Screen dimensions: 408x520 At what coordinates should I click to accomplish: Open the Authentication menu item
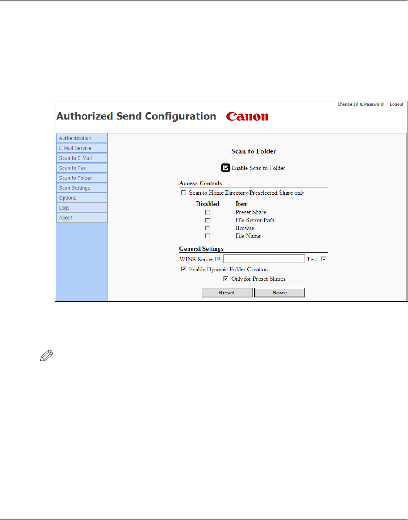(x=82, y=138)
